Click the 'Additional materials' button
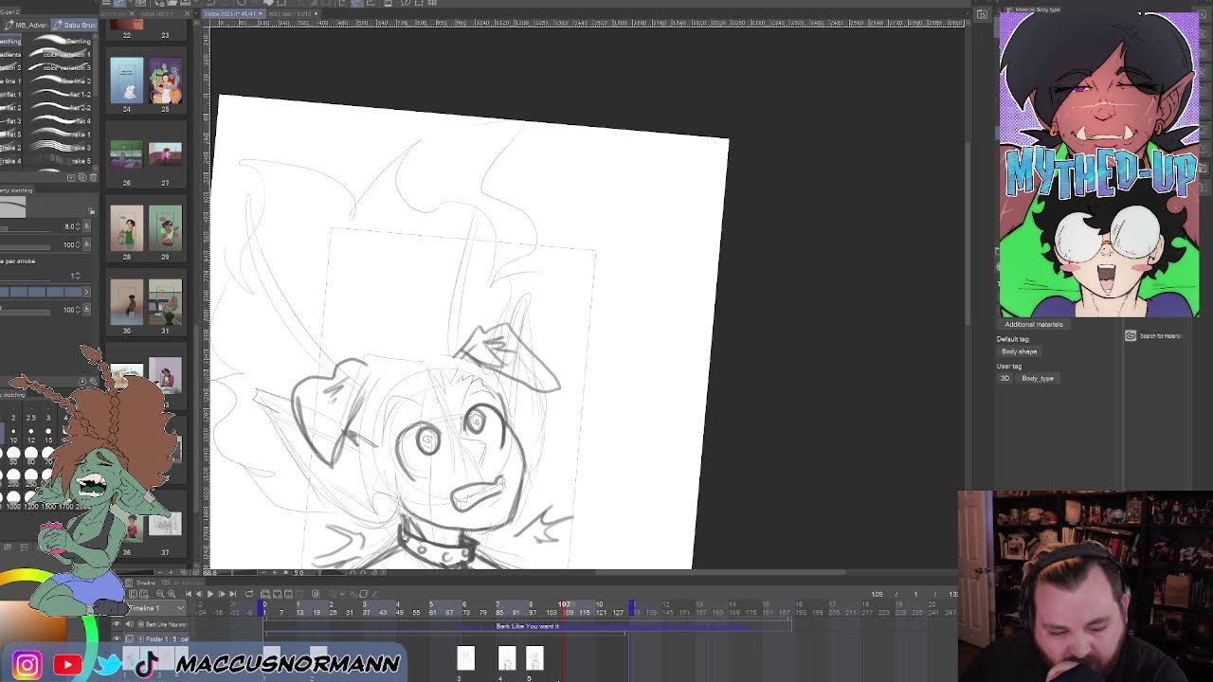The image size is (1213, 682). pos(1033,324)
